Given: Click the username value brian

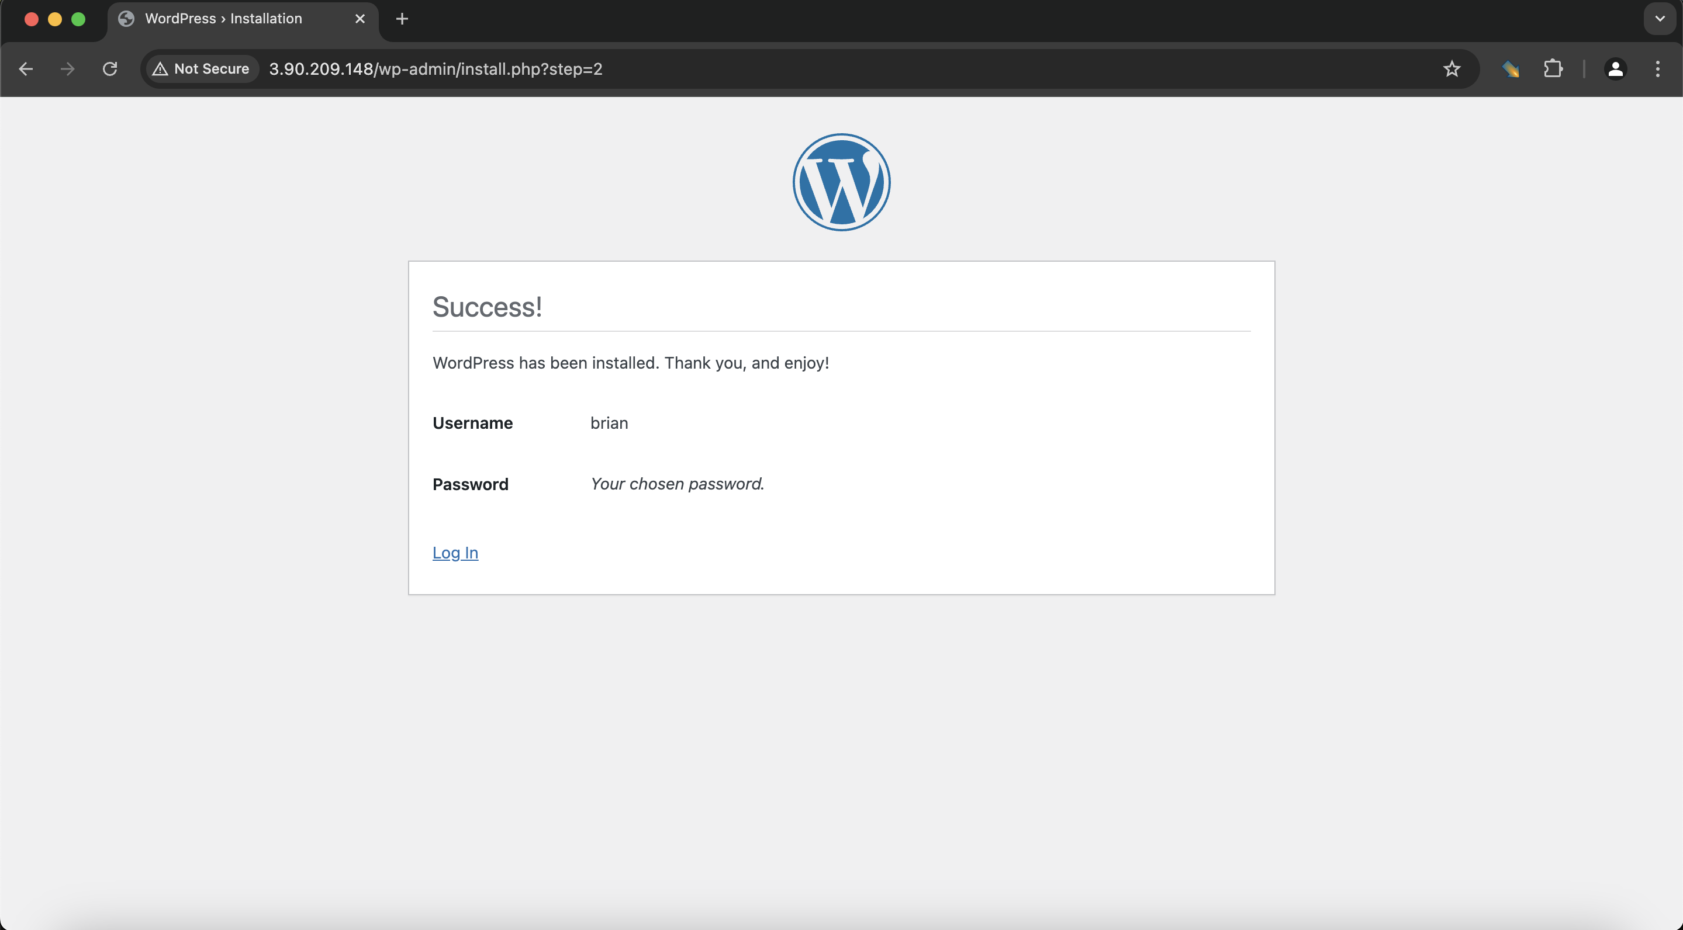Looking at the screenshot, I should [609, 423].
